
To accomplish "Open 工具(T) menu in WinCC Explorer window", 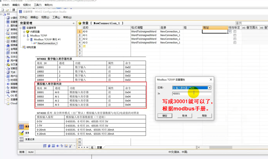I will click(x=38, y=5).
